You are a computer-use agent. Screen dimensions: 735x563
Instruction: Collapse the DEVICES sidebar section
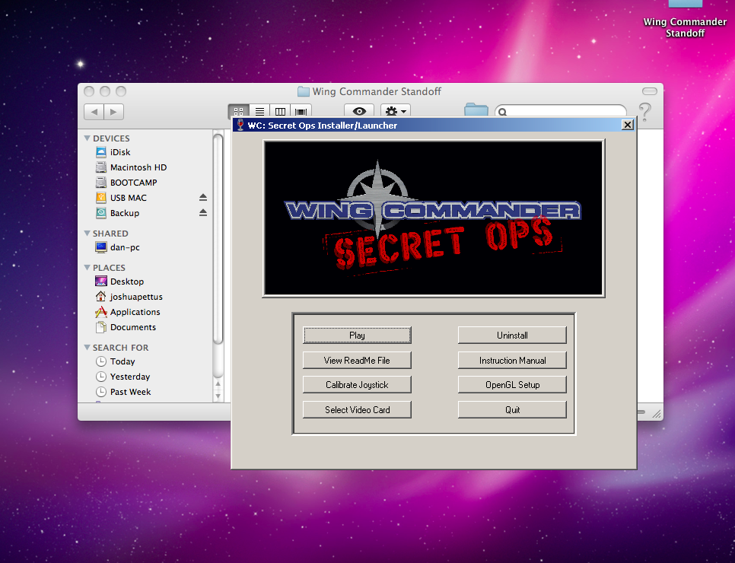click(87, 138)
